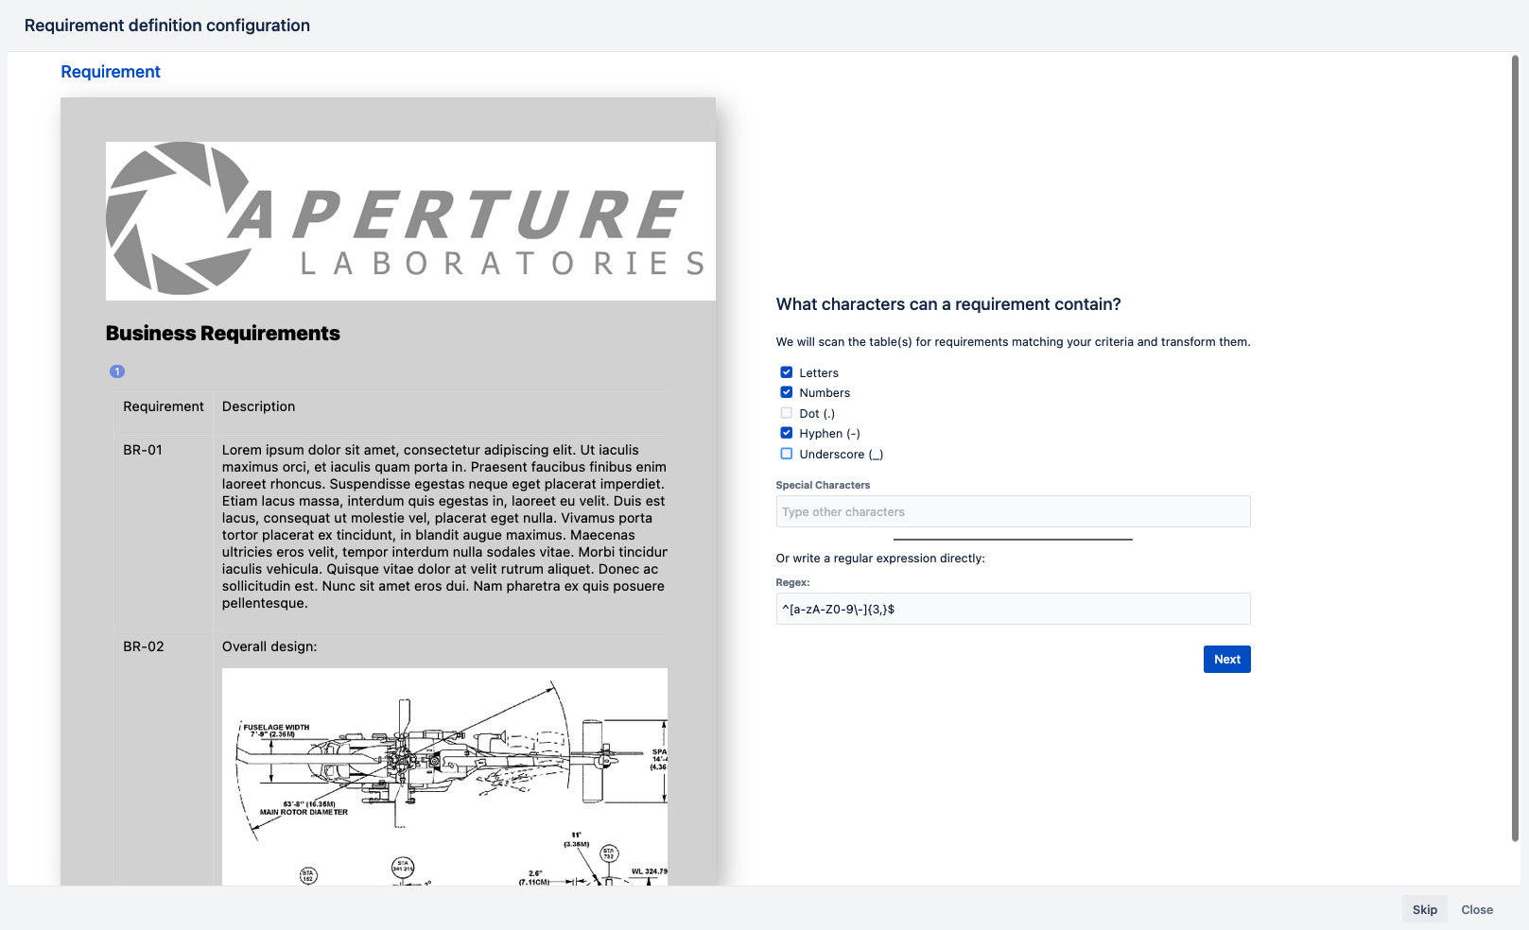Click the Skip button
Viewport: 1529px width, 930px height.
[1424, 909]
